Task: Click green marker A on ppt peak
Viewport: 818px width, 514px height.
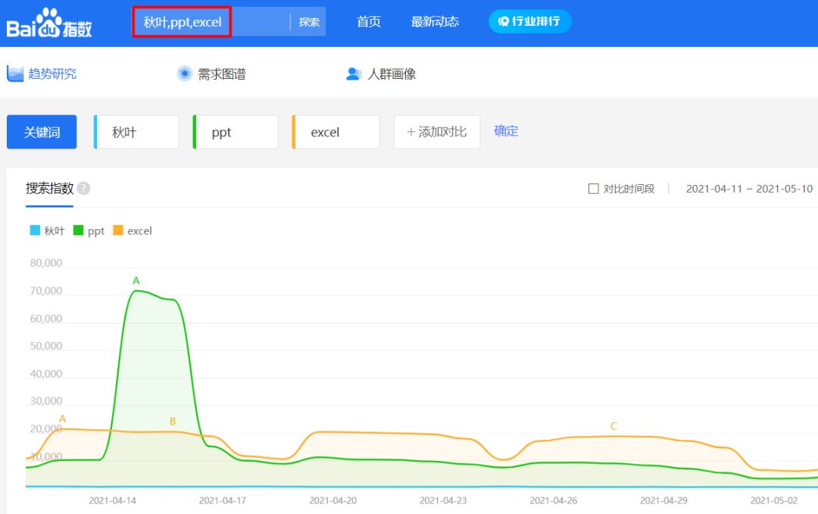Action: pyautogui.click(x=136, y=281)
